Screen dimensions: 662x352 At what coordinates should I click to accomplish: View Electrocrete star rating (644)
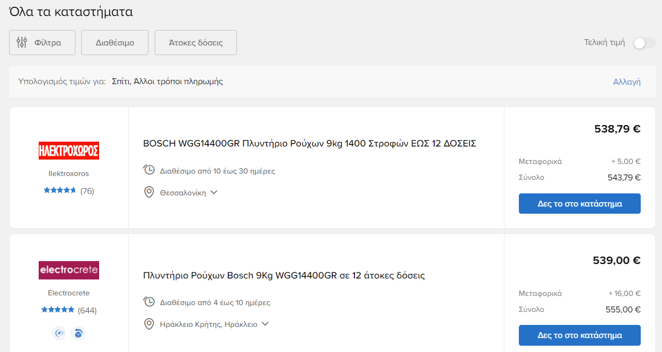(x=69, y=310)
